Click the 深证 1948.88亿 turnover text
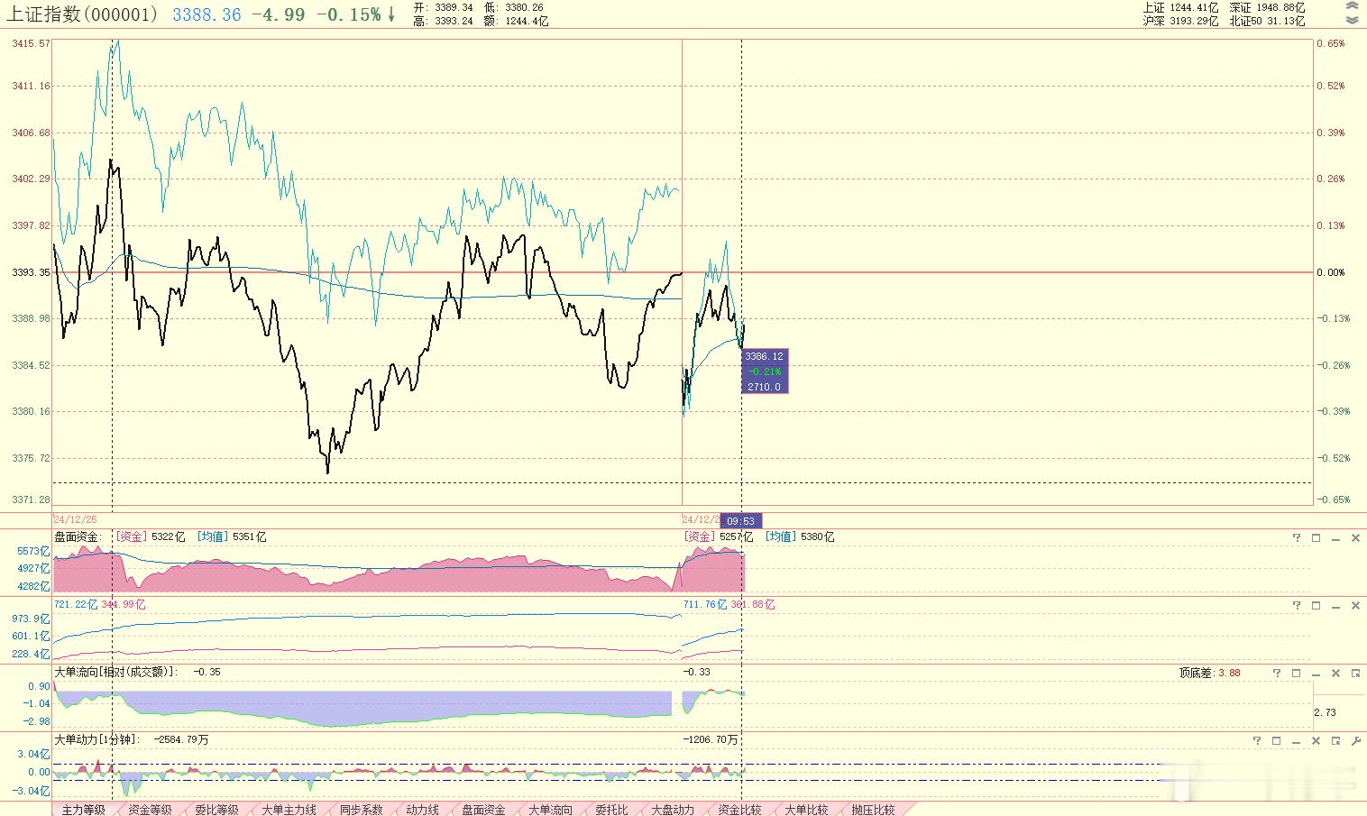Screen dimensions: 1367x816 (1267, 7)
